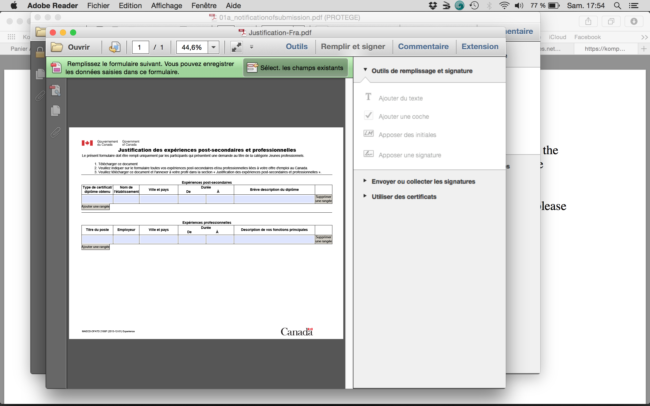Select the Ajouter une coche tool
Viewport: 650px width, 406px height.
403,116
